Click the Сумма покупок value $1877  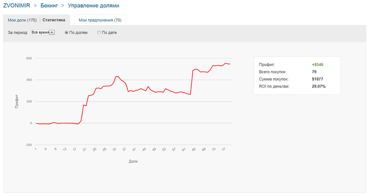pos(317,79)
